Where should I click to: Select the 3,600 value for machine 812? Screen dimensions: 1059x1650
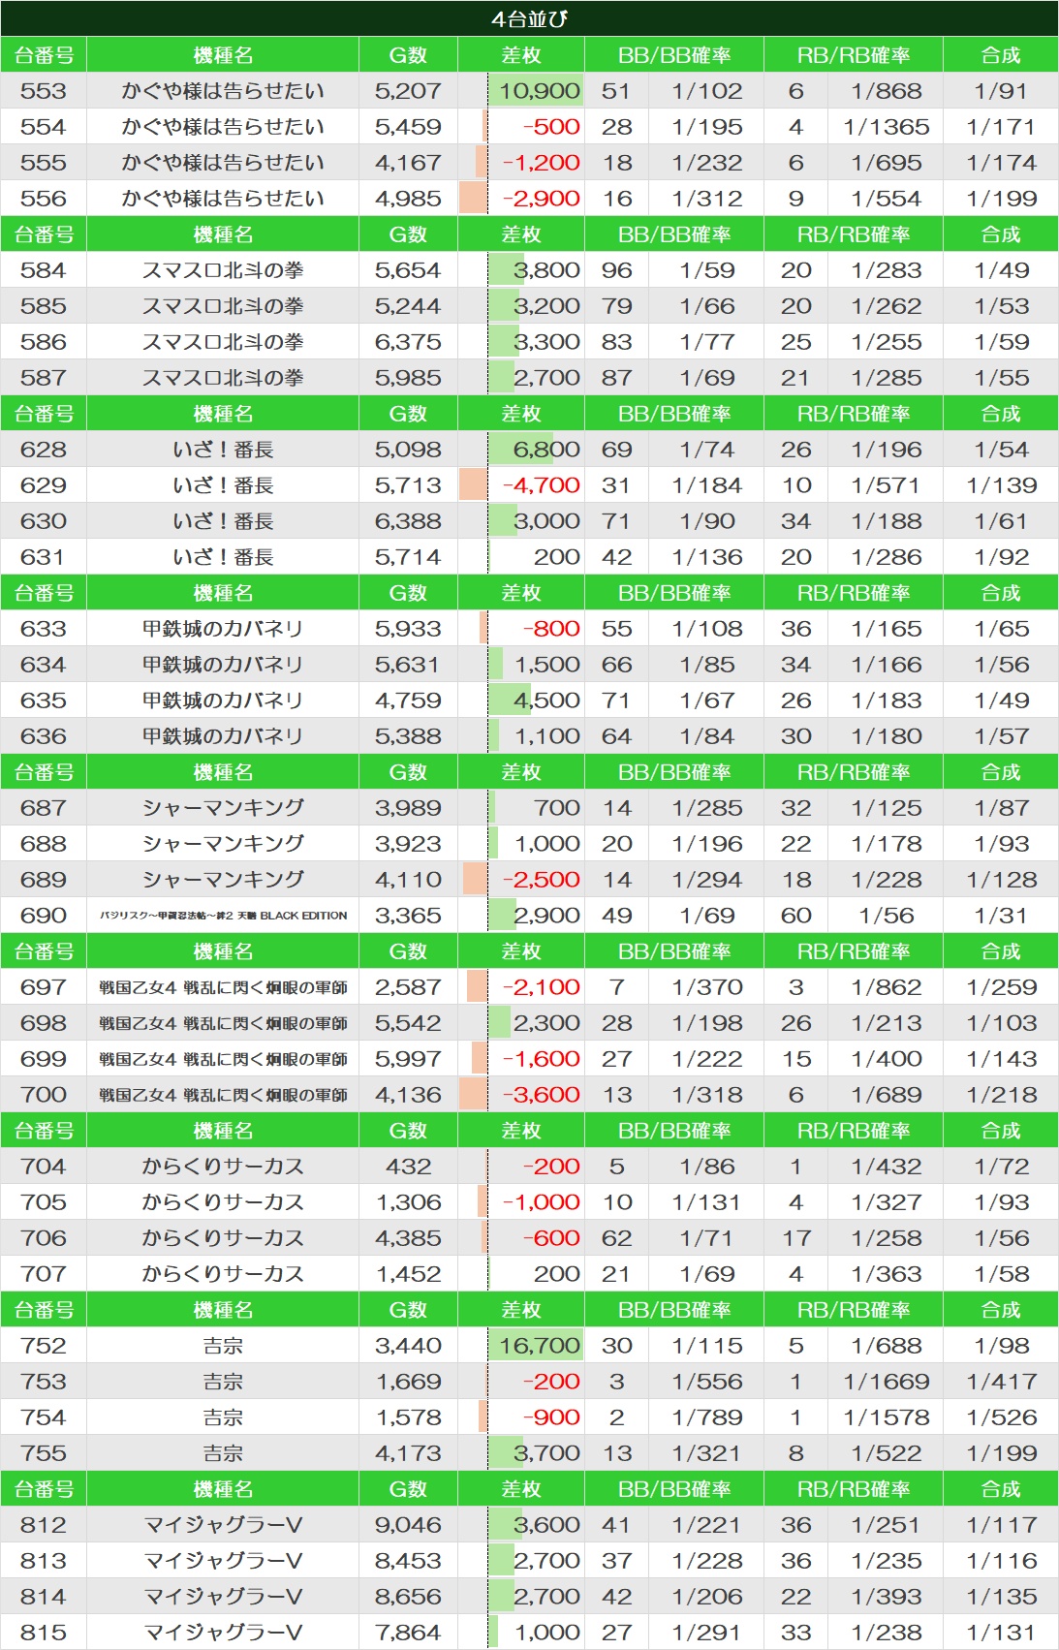coord(546,1525)
